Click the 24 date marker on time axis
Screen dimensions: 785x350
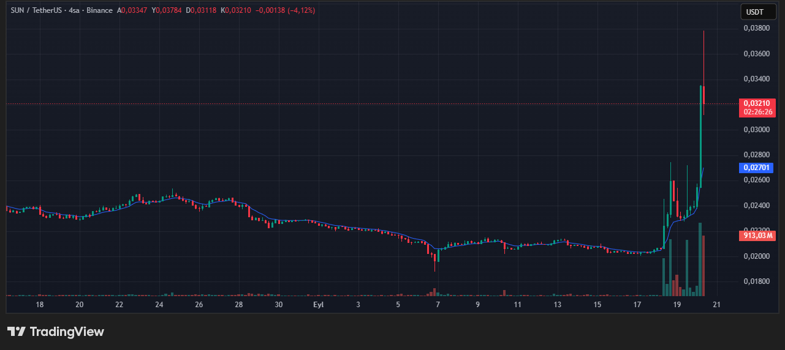click(159, 304)
